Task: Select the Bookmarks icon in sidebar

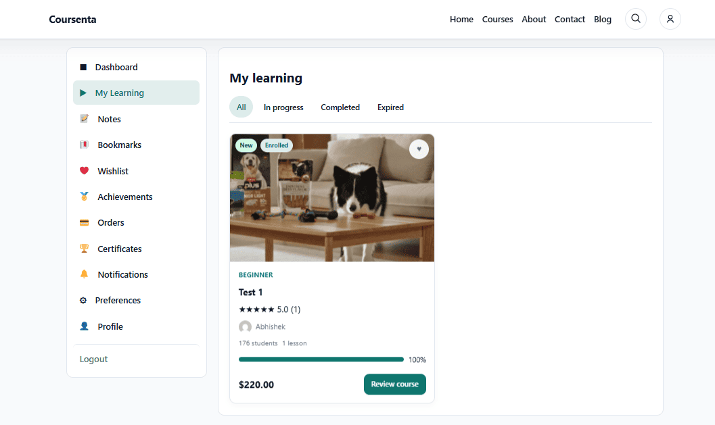Action: 85,145
